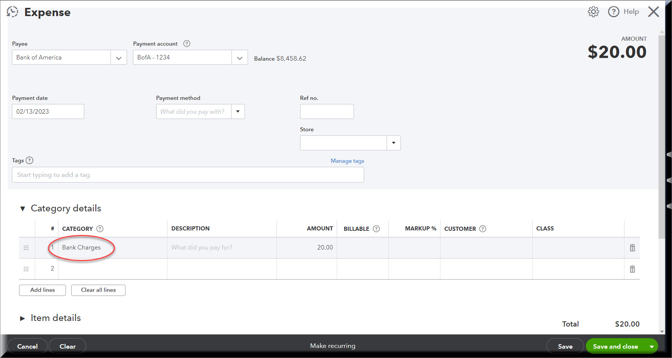Screen dimensions: 672x358
Task: Grab the drag handle for line 1
Action: 26,248
